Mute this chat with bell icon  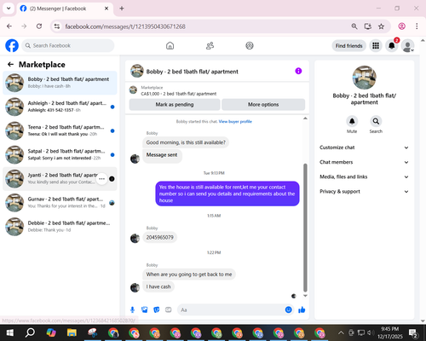click(352, 121)
